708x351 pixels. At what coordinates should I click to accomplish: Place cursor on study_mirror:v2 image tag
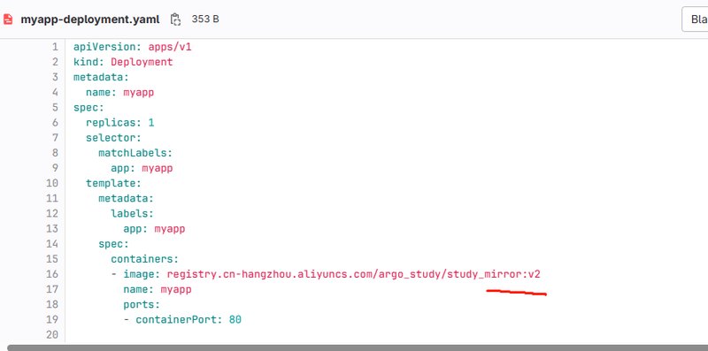click(494, 274)
